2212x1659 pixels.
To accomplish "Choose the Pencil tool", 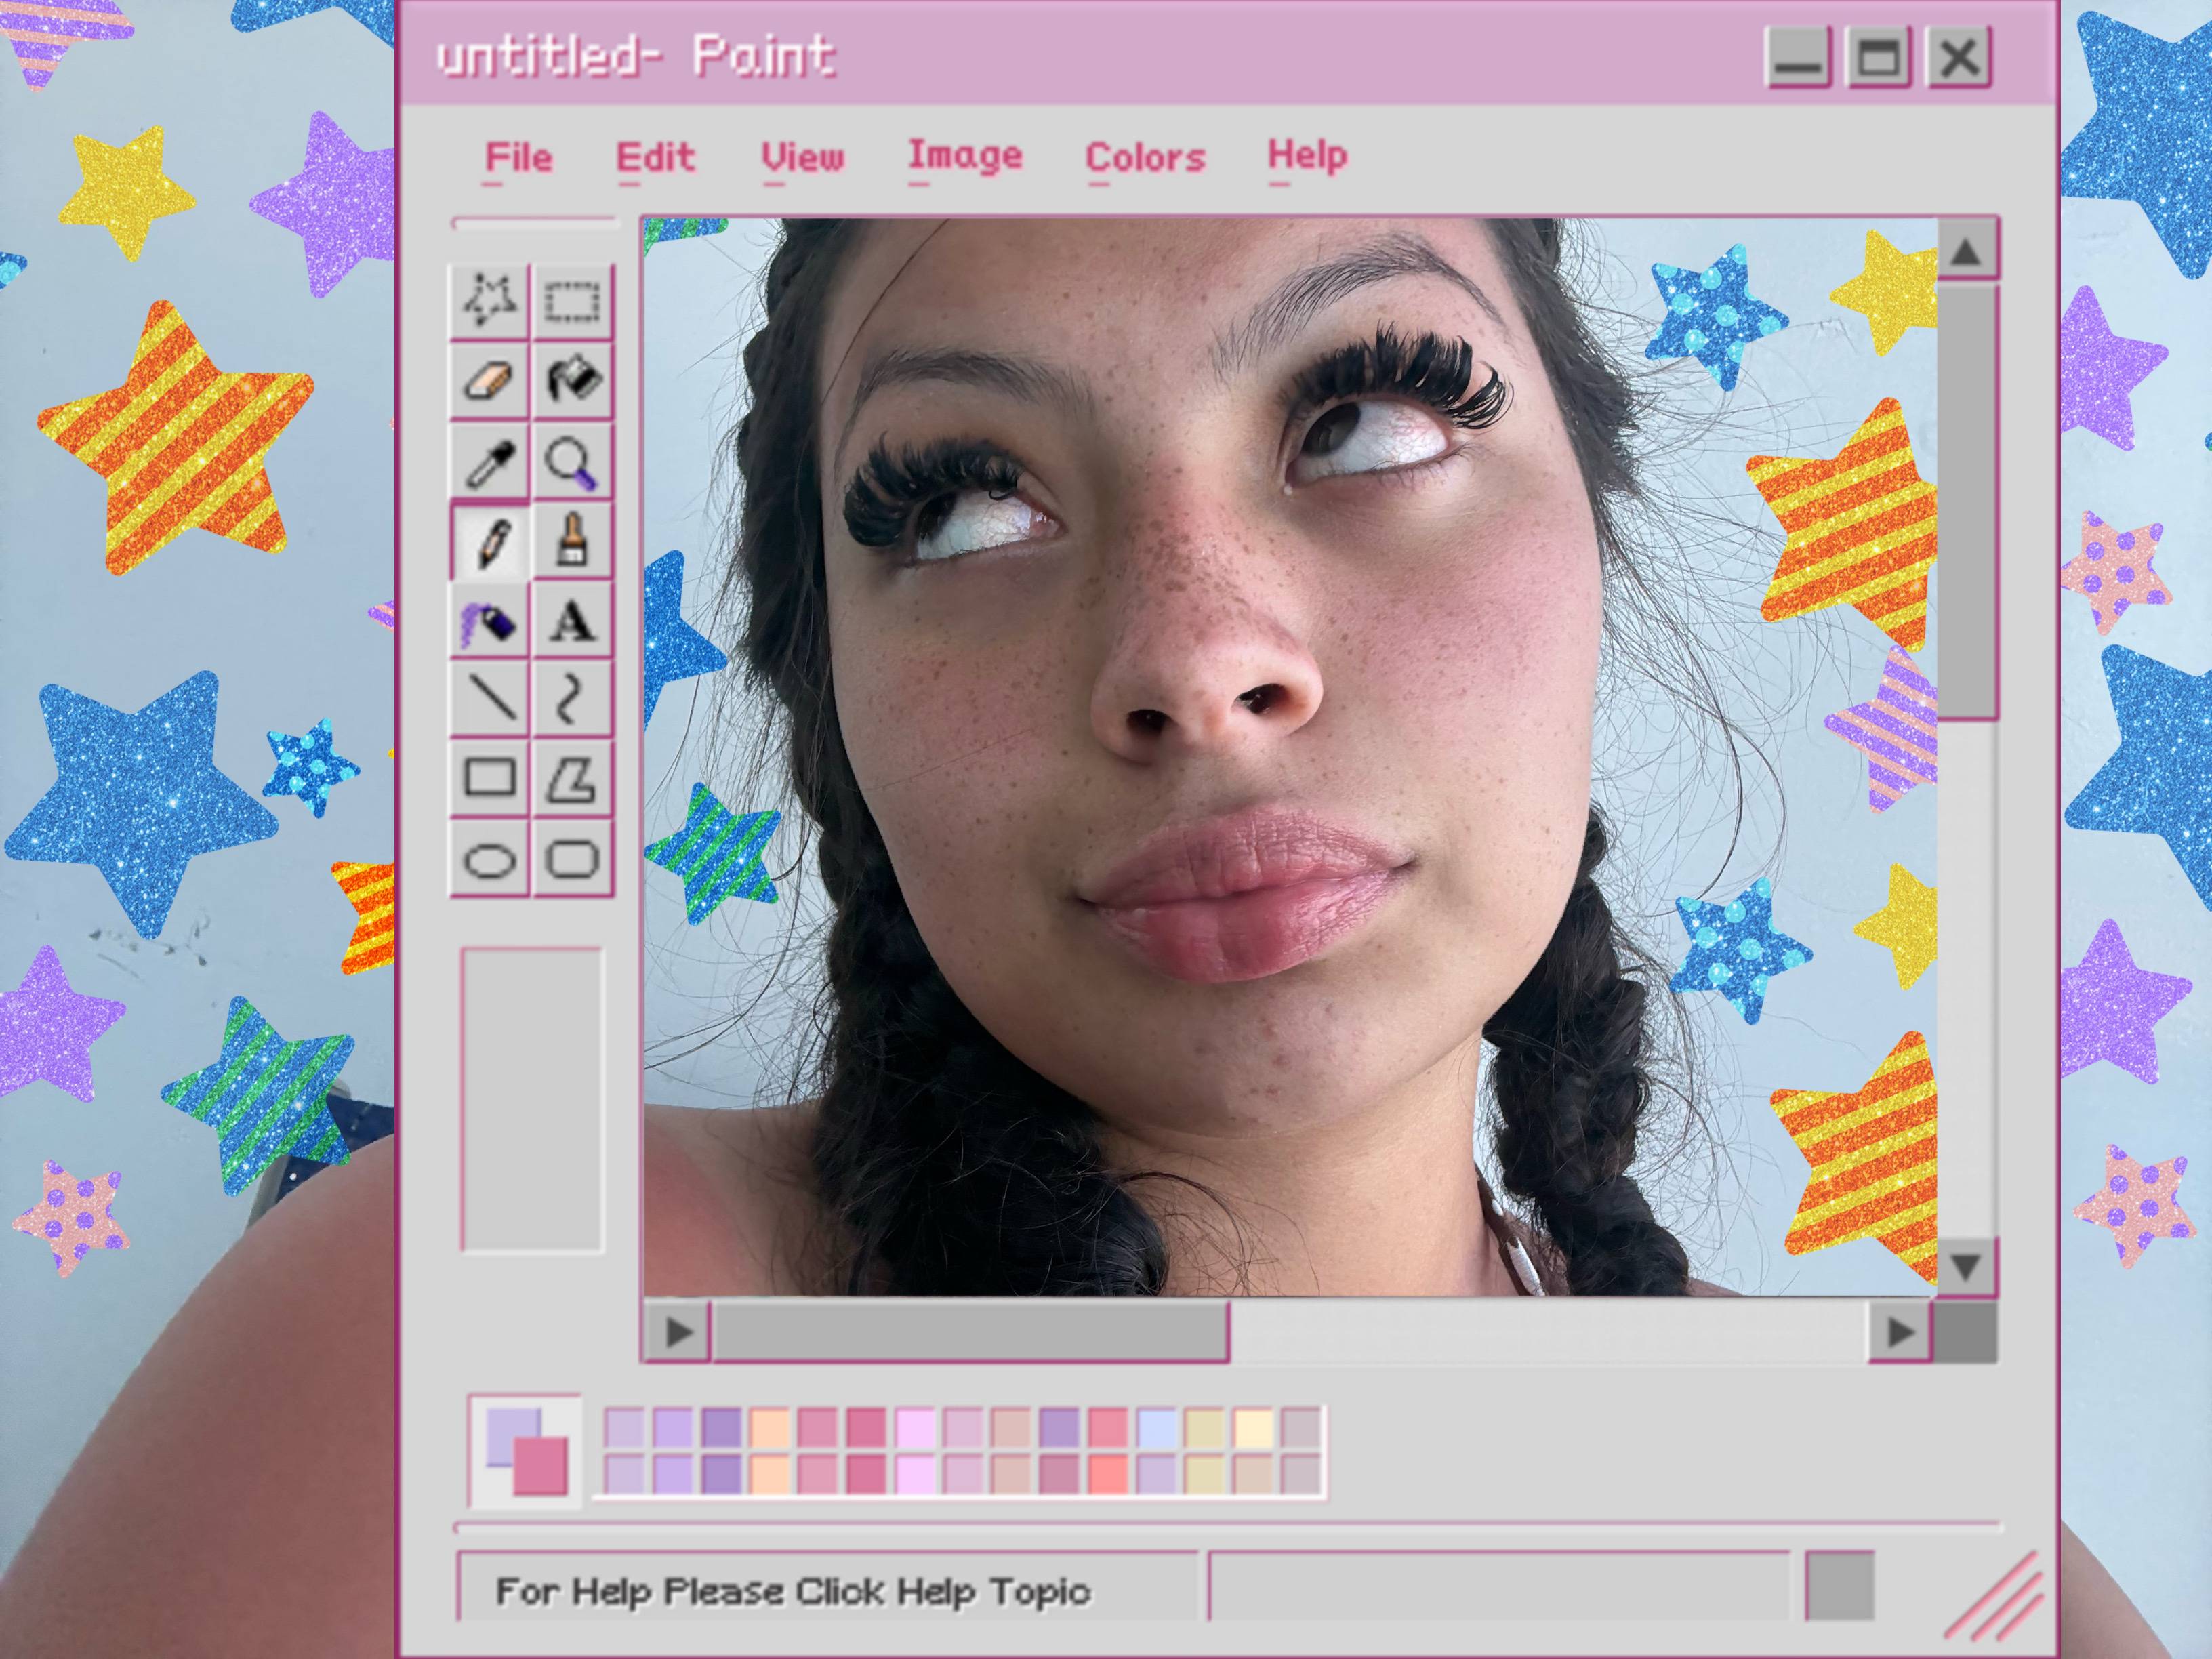I will click(x=489, y=541).
